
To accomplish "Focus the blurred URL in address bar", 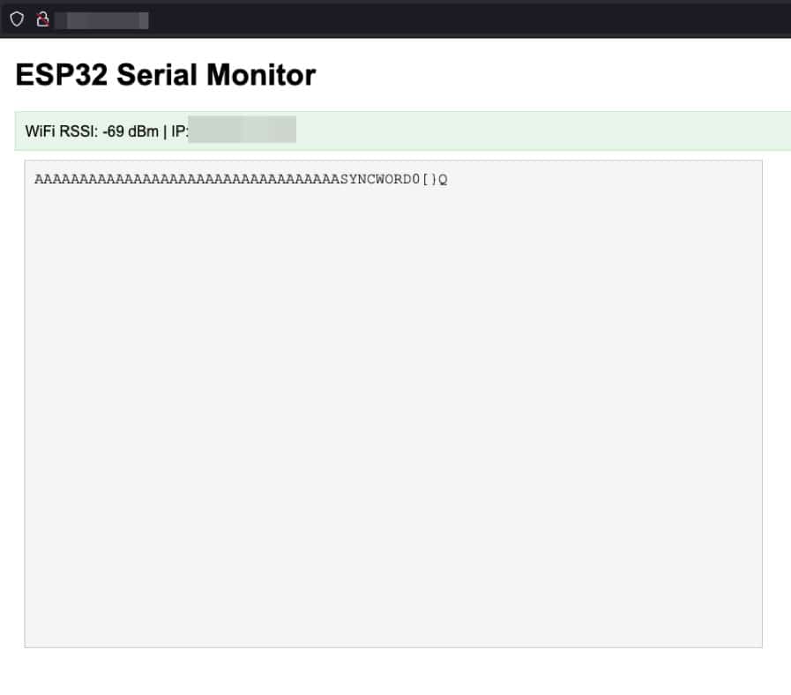I will pyautogui.click(x=101, y=20).
